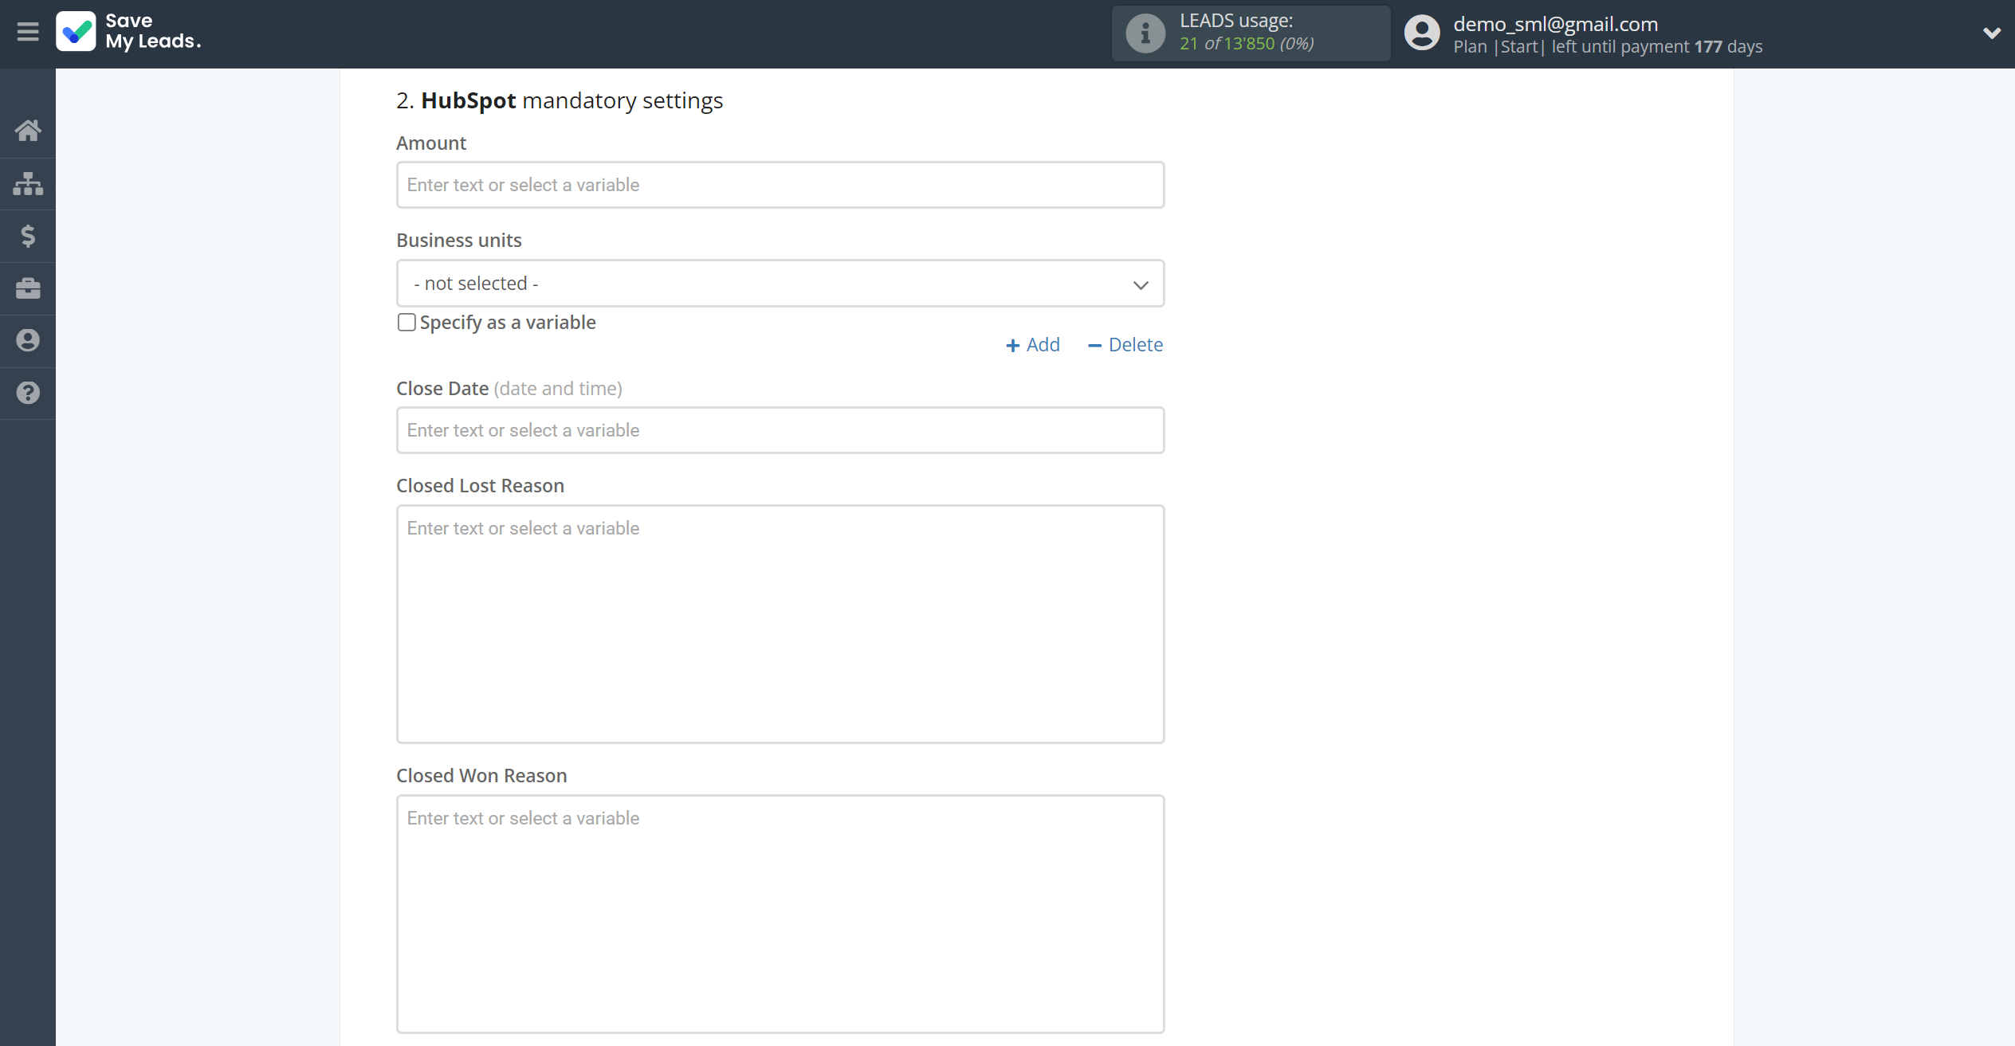Click the Save My Leads logo

[x=129, y=32]
